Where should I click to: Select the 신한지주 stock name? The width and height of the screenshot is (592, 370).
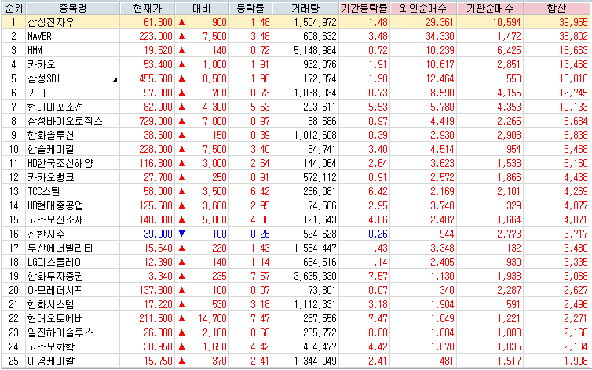pyautogui.click(x=46, y=234)
